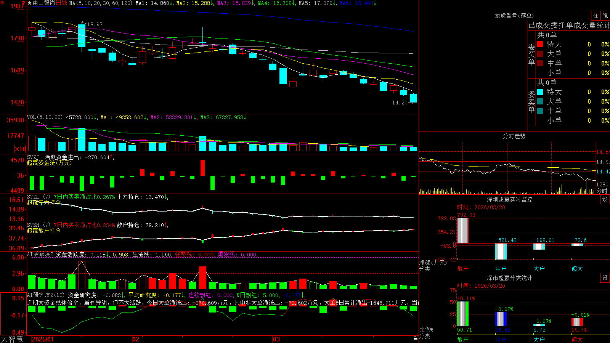Click the 已成交委托单成交量统计 header

point(569,25)
